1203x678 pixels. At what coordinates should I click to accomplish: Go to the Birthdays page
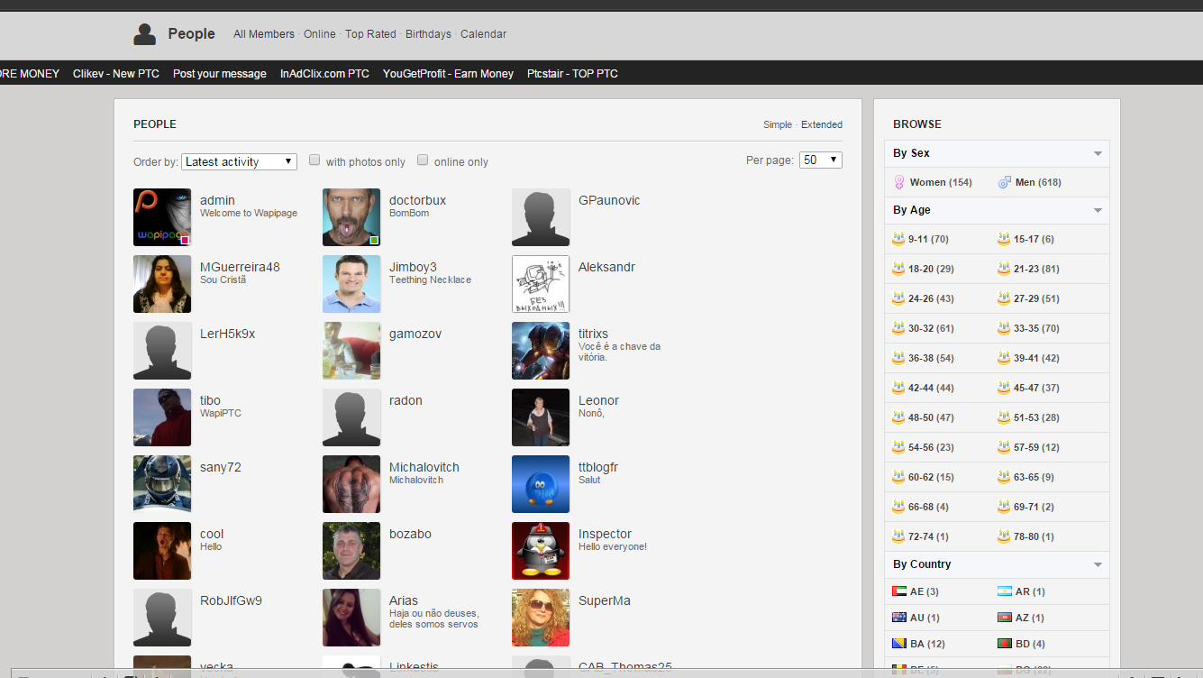coord(428,34)
